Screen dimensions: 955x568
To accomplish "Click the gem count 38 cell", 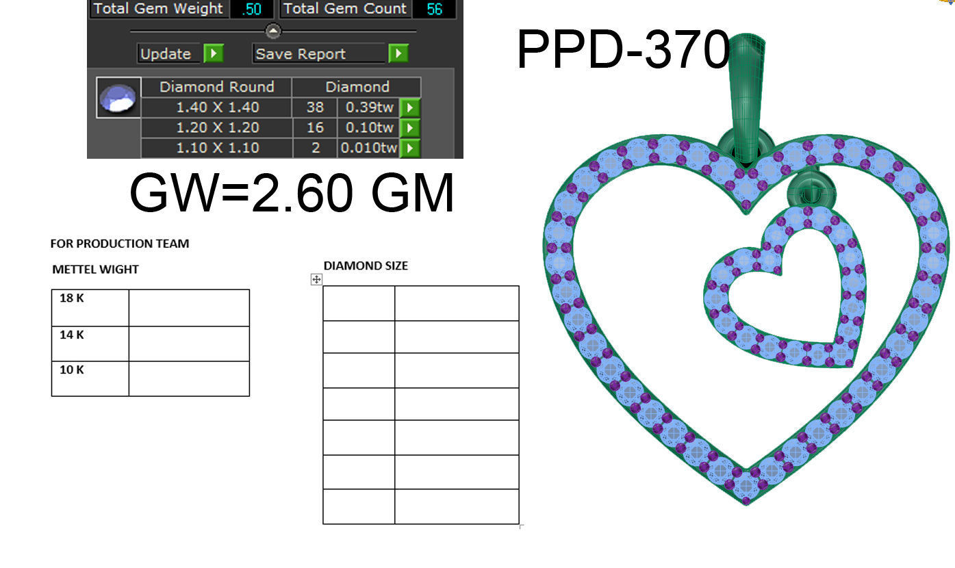I will click(x=314, y=107).
